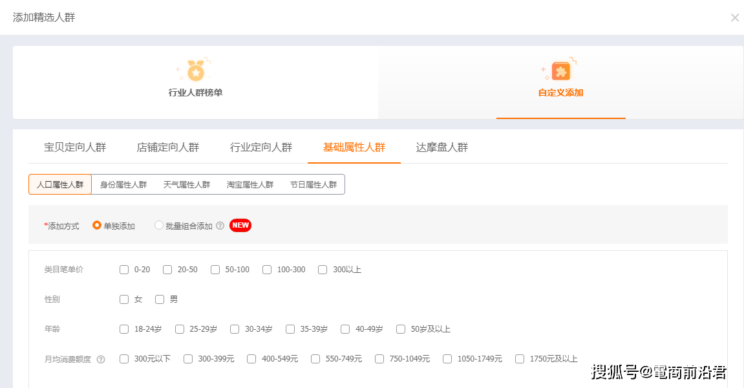Check the 30-34岁 age checkbox
The height and width of the screenshot is (388, 744).
[235, 329]
